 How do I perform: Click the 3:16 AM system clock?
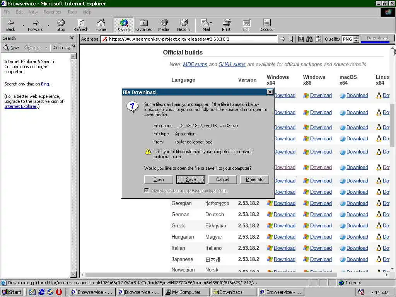tap(379, 292)
